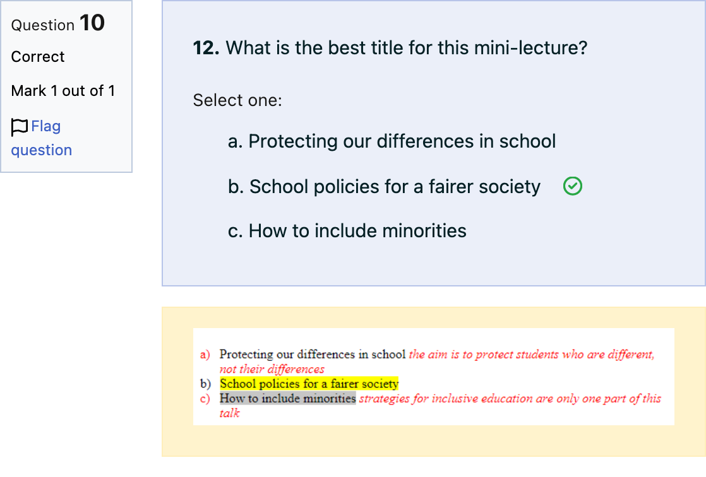Click the flag icon beside Flag question

click(20, 127)
